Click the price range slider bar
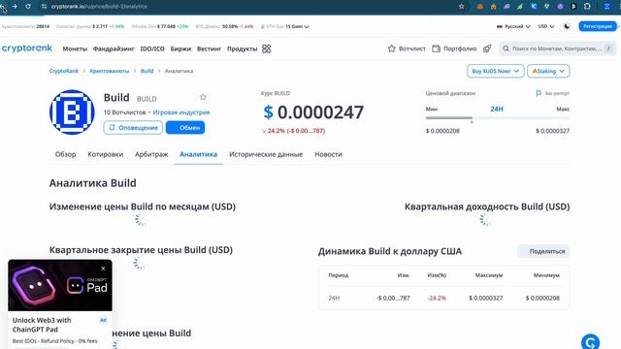This screenshot has height=349, width=621. click(498, 118)
